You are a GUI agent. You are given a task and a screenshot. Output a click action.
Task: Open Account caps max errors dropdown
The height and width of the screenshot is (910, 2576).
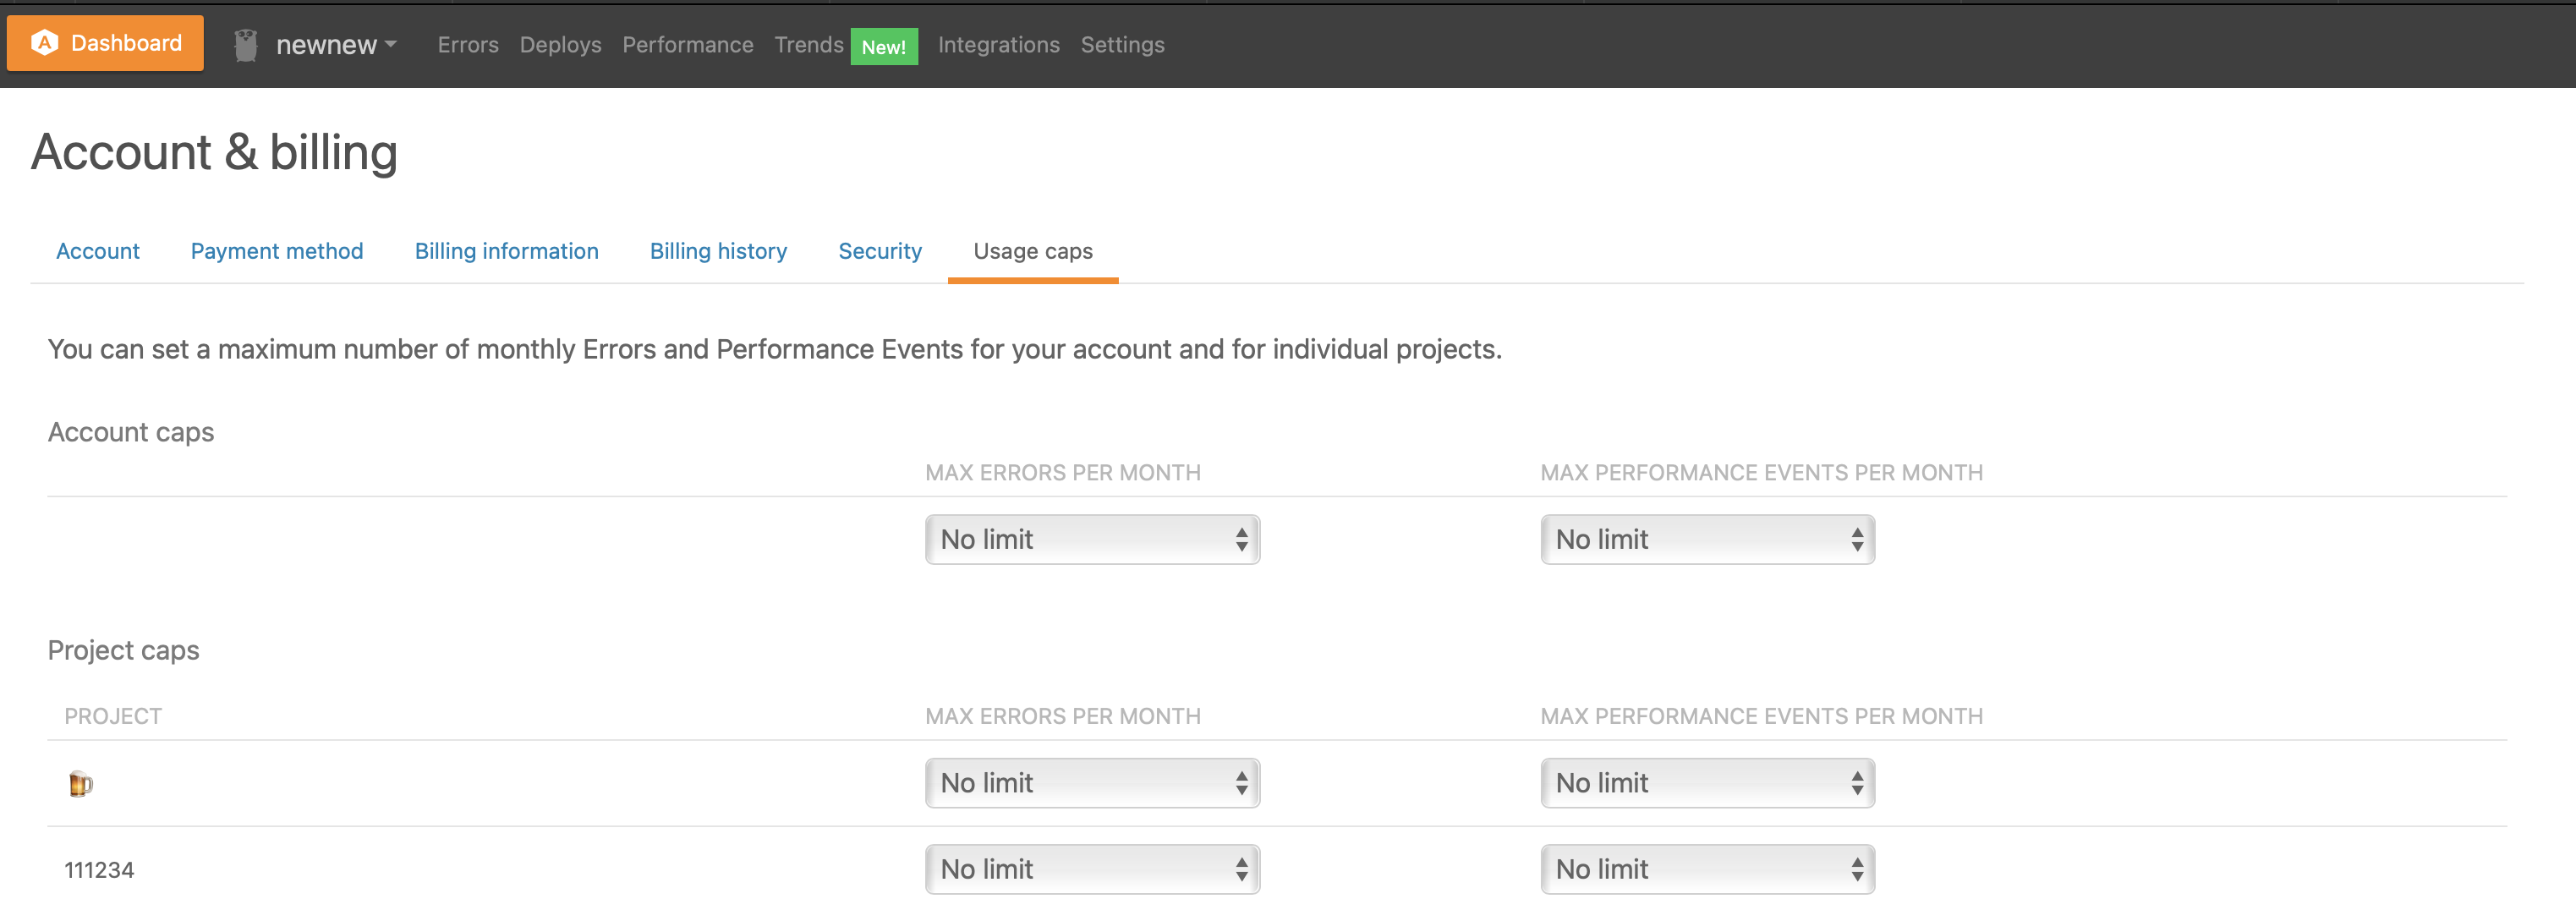point(1092,539)
